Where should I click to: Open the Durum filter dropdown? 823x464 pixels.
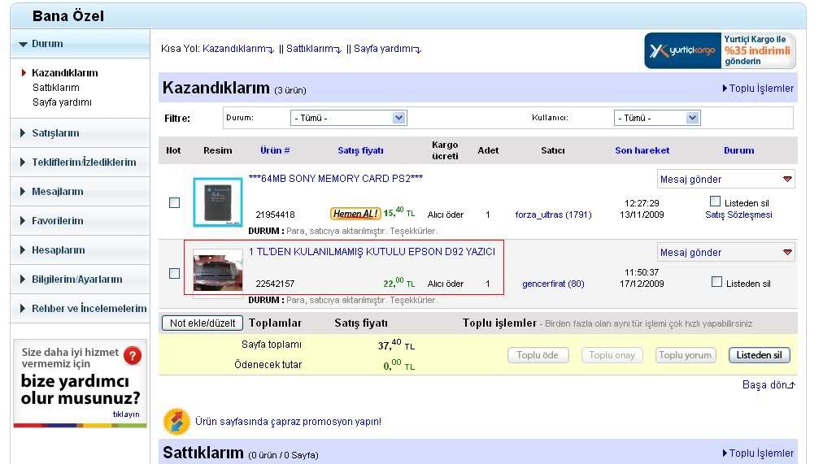click(x=349, y=118)
